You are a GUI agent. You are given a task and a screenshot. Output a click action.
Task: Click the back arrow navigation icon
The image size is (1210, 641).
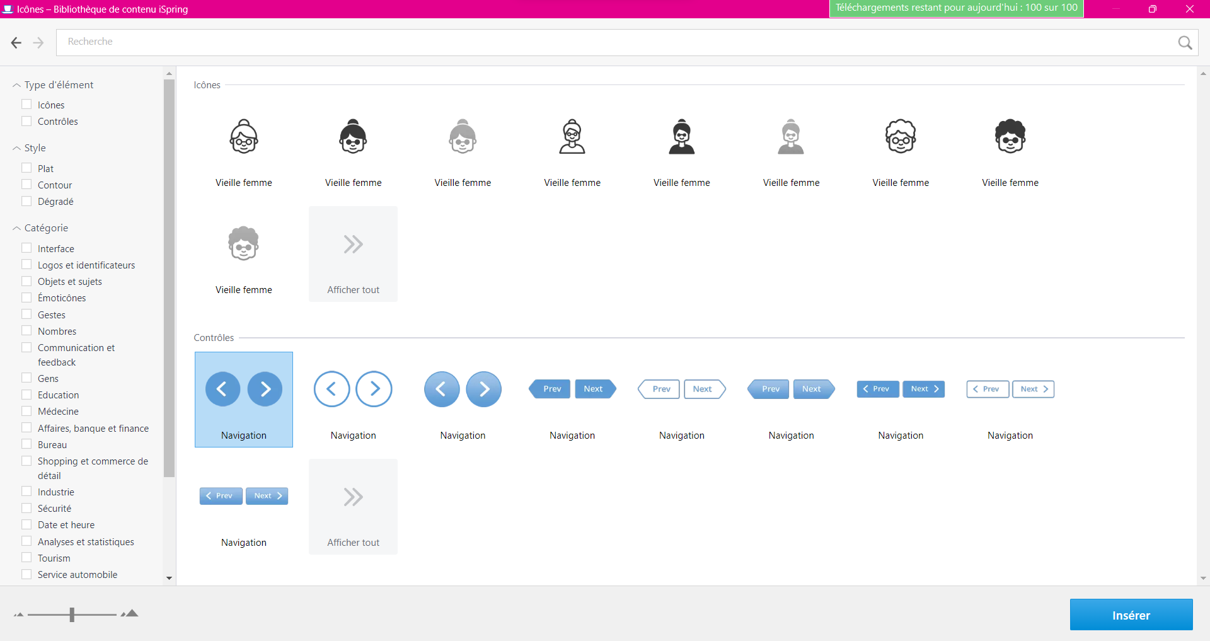coord(16,42)
